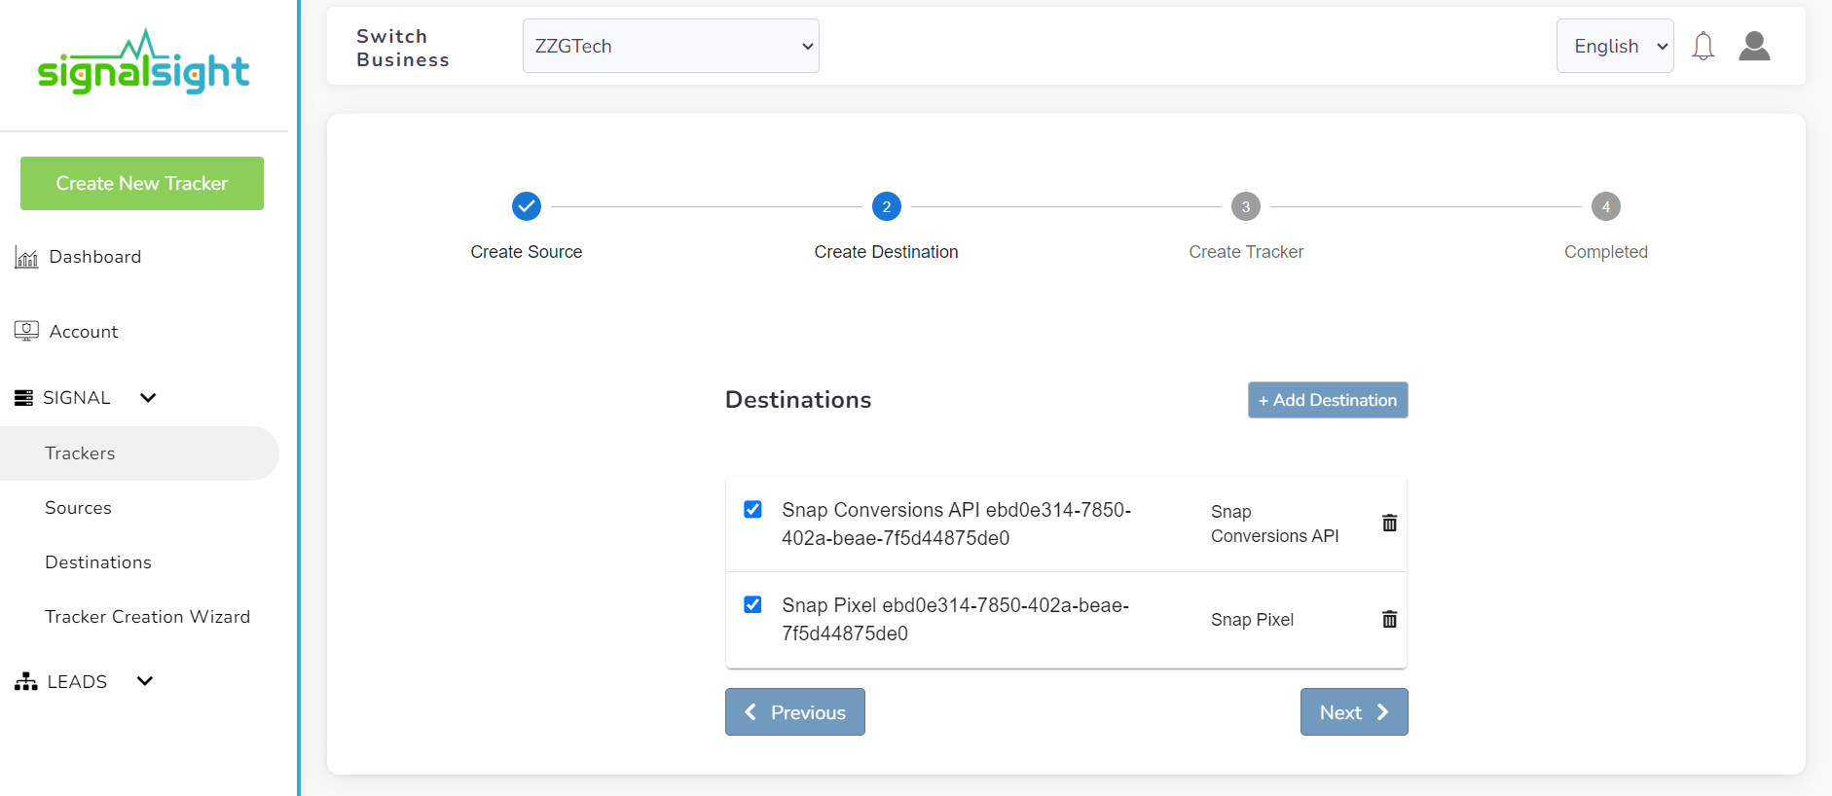Click the Completed step label
Screen dimensions: 1832x796
coord(1605,252)
